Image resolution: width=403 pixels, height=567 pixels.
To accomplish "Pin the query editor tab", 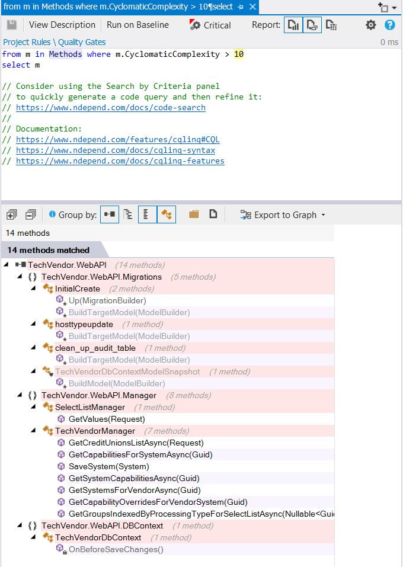I will [241, 7].
